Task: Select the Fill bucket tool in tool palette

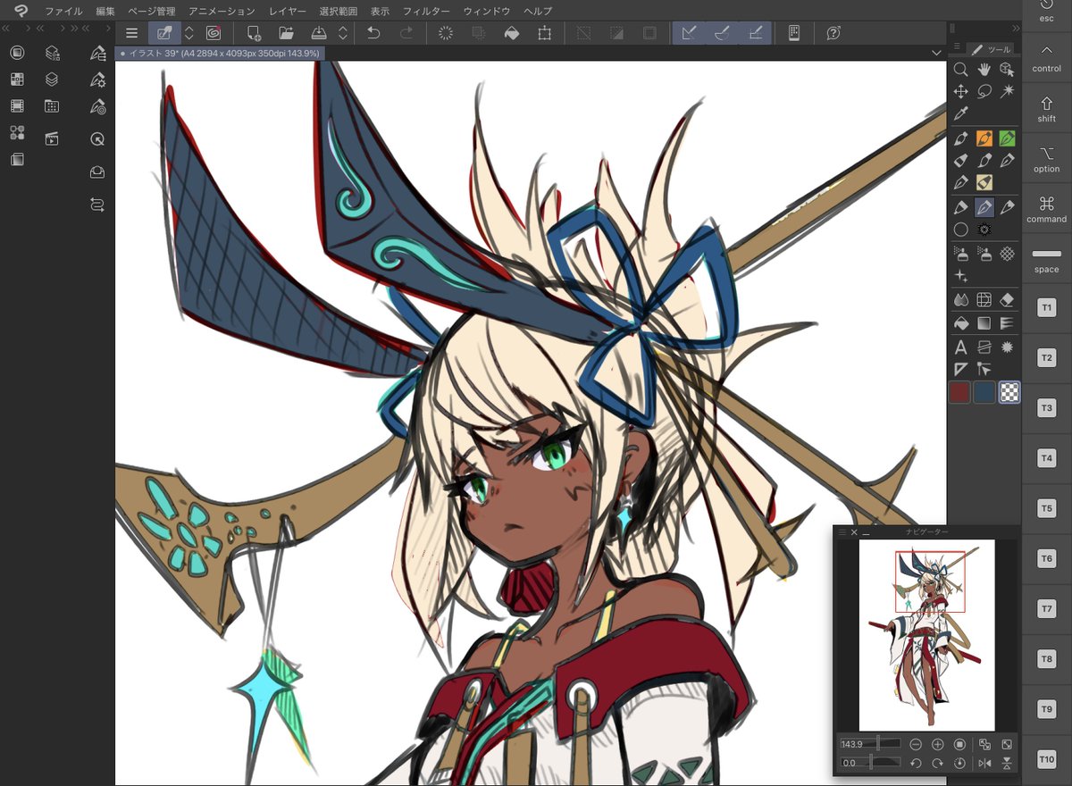Action: pos(960,323)
